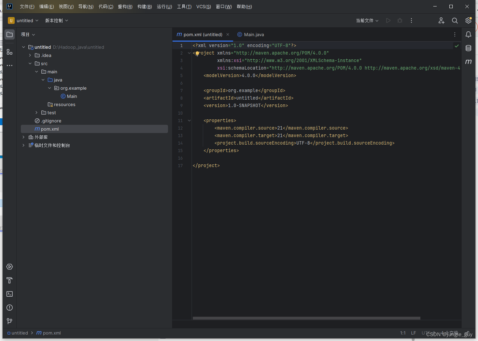Select the resources folder
478x341 pixels.
(x=61, y=104)
